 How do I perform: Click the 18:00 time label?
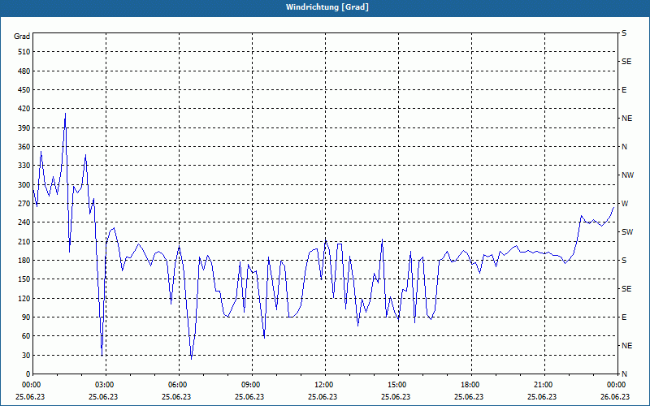(470, 385)
